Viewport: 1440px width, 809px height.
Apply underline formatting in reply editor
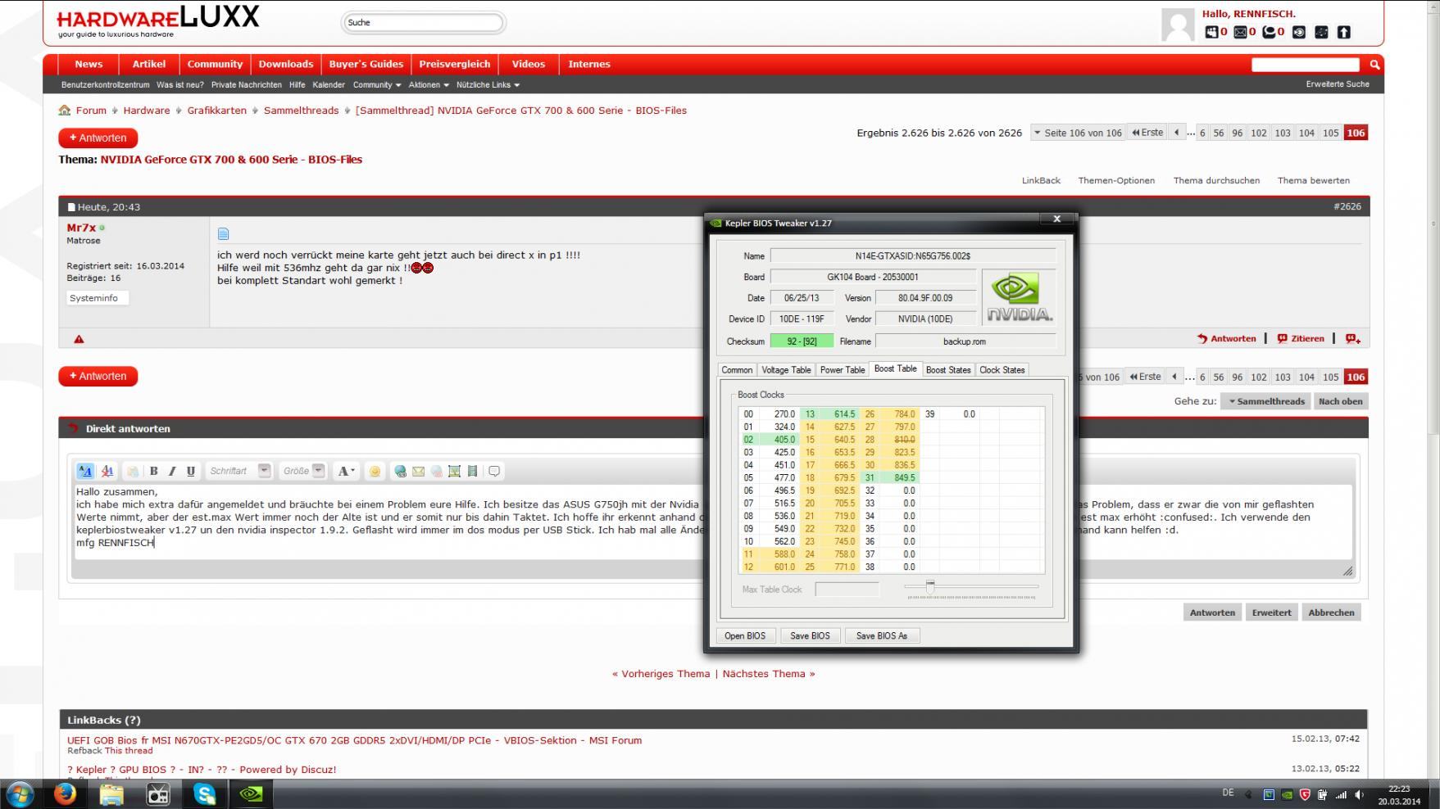click(191, 471)
